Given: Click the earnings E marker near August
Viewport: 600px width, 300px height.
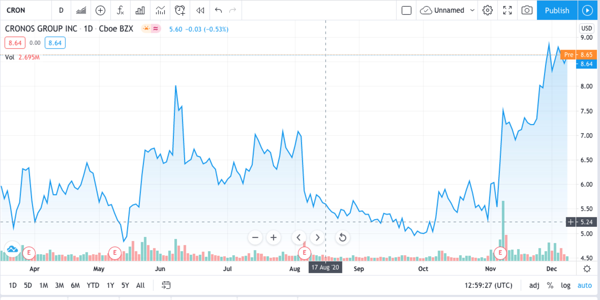Looking at the screenshot, I should [x=305, y=252].
